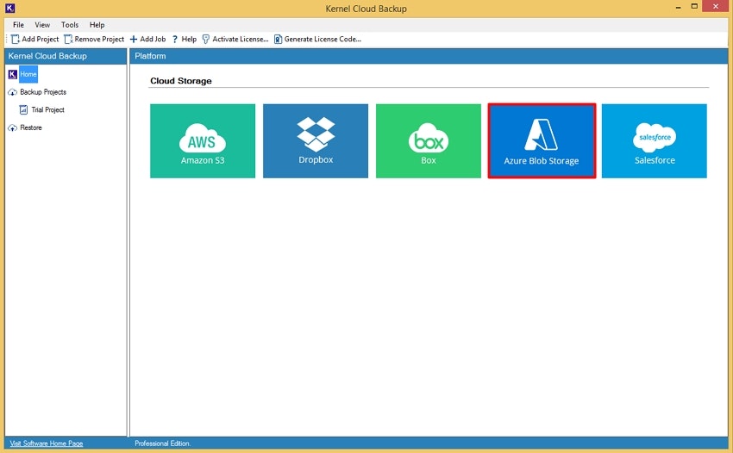
Task: Click the Kernel Cloud Backup sidebar header
Action: pyautogui.click(x=66, y=56)
